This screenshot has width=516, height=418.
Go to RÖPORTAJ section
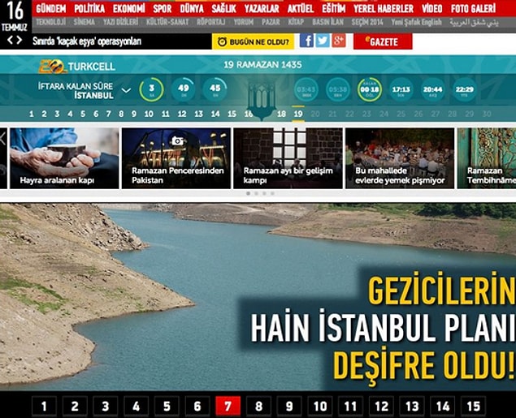coord(211,23)
